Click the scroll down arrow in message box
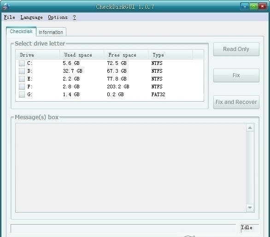 pos(250,208)
